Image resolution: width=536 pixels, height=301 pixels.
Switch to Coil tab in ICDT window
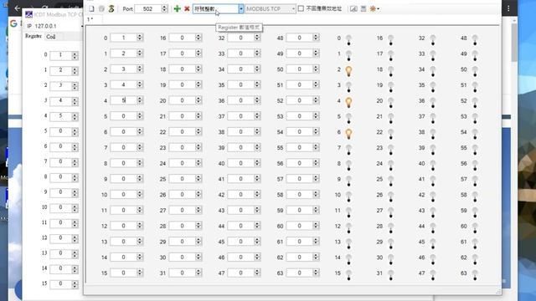click(x=51, y=37)
